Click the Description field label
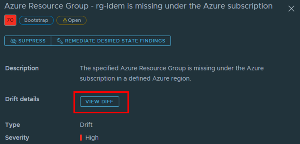The image size is (300, 144). pos(22,68)
